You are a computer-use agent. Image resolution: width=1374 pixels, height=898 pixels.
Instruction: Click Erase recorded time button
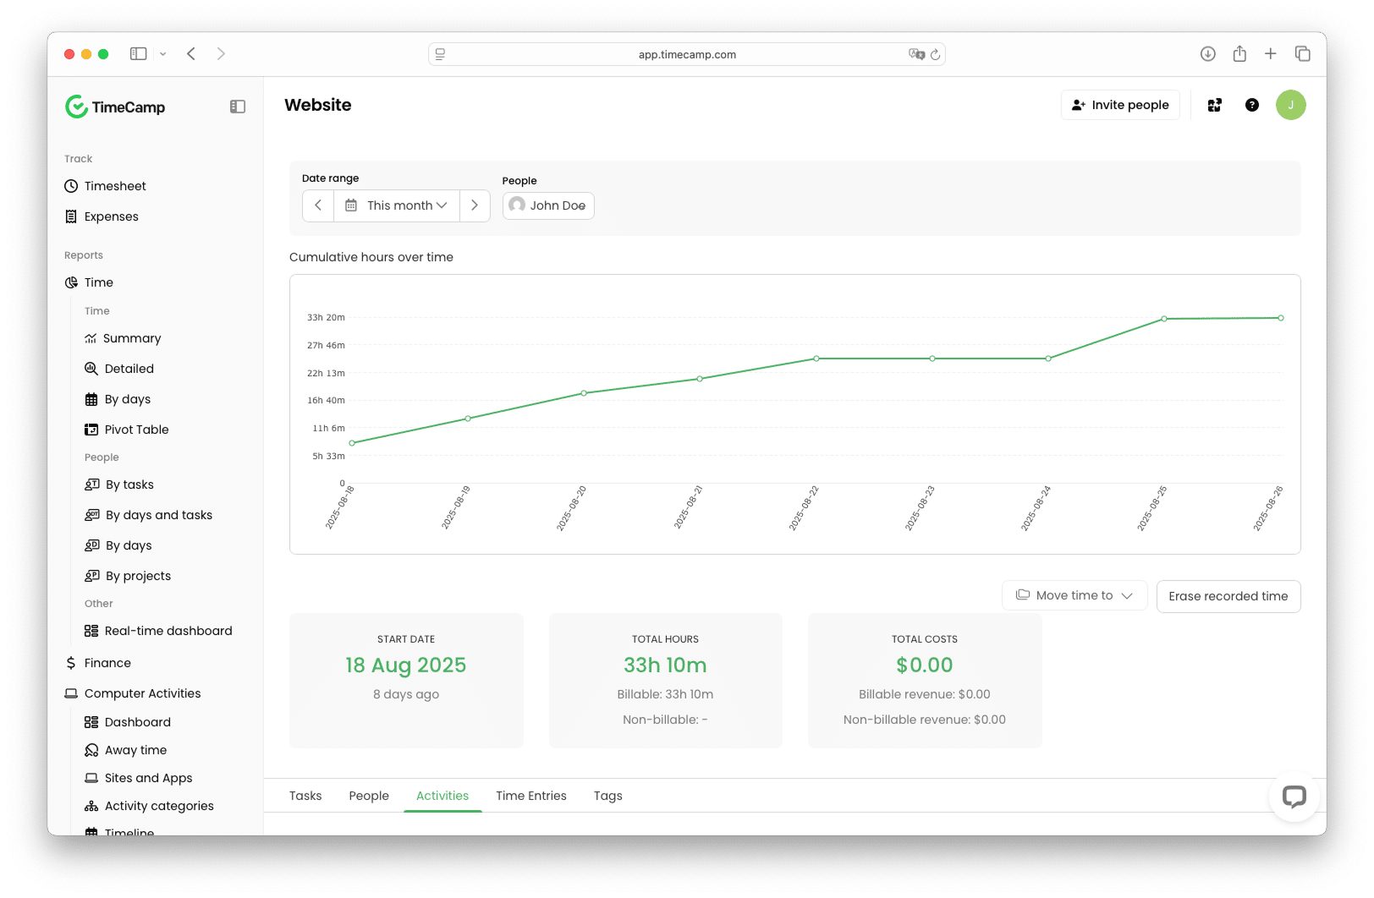tap(1228, 596)
